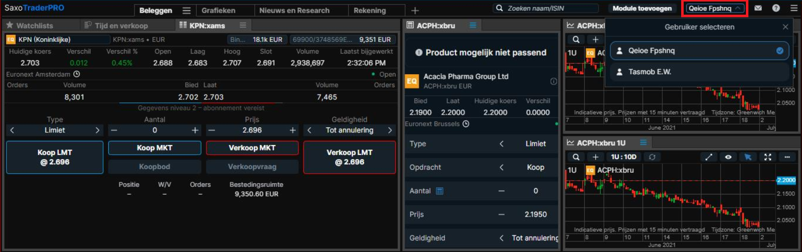Open the Rekening tab
The width and height of the screenshot is (802, 252).
[x=370, y=11]
